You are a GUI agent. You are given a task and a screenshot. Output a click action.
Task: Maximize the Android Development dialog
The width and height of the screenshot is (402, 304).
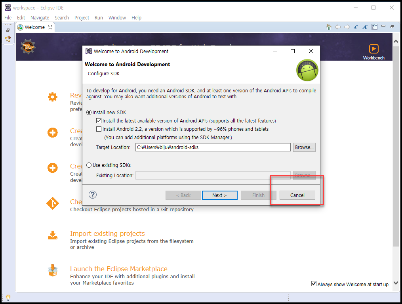coord(293,51)
